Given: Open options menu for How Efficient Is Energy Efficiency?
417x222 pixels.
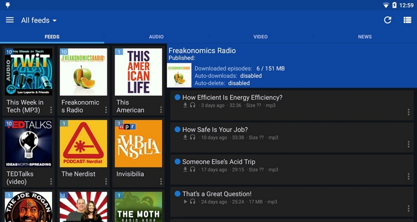Looking at the screenshot, I should tap(409, 112).
